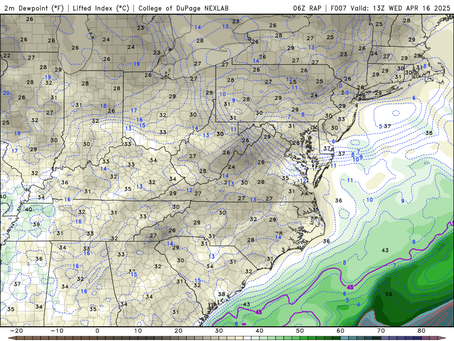This screenshot has width=454, height=341.
Task: Click the "70" colorbar scale label
Action: coord(381,331)
